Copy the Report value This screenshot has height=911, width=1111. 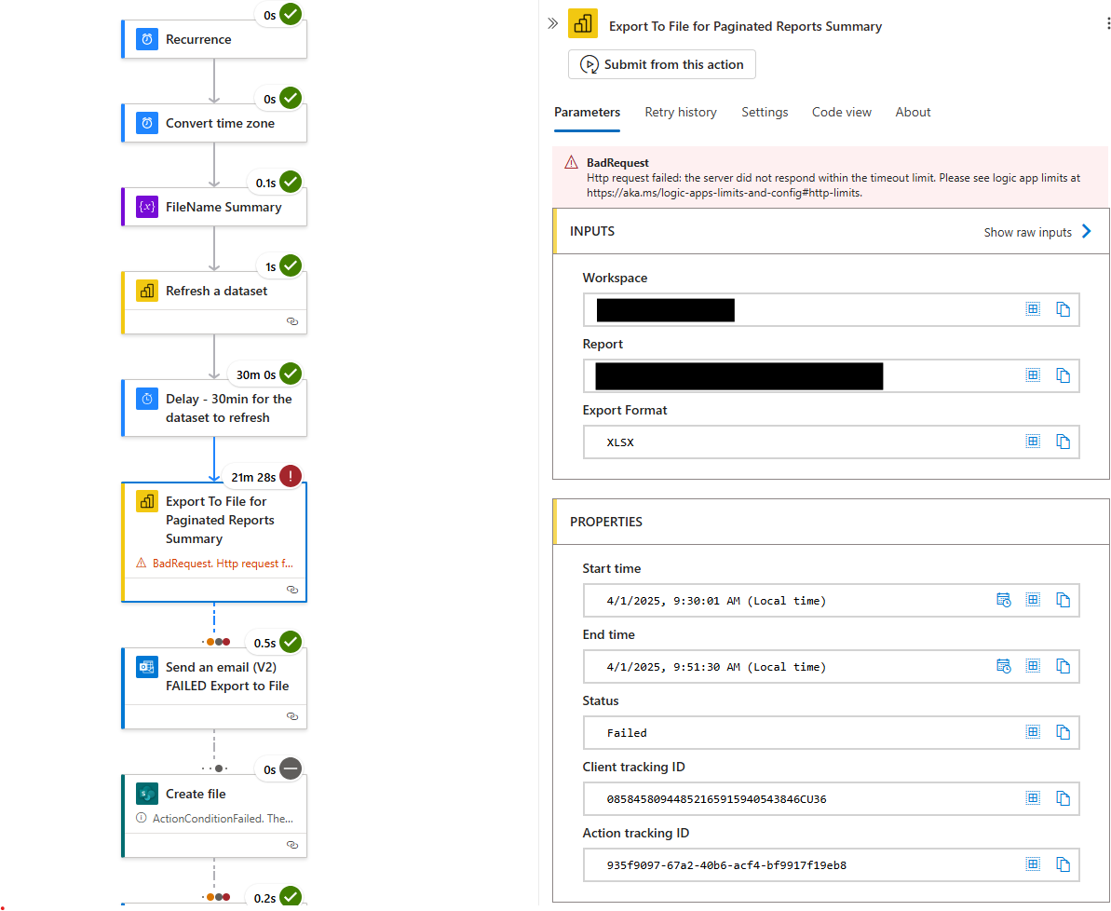1063,375
